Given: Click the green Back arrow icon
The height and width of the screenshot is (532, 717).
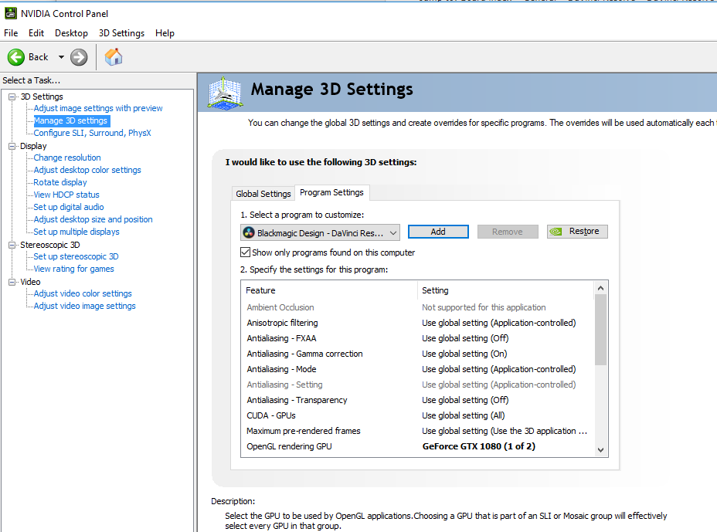Looking at the screenshot, I should [16, 57].
